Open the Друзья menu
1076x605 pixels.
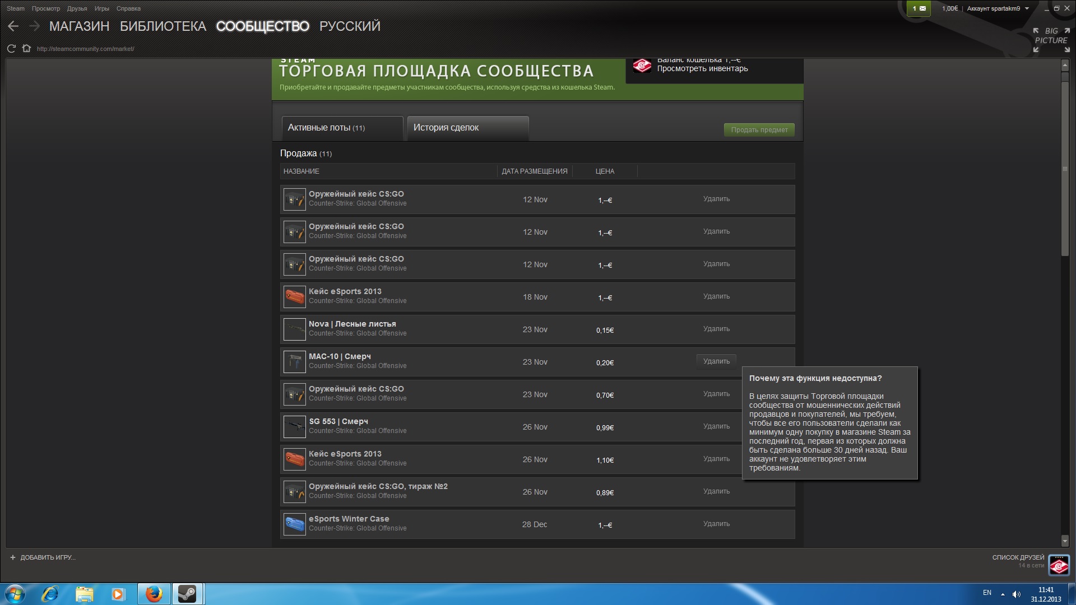point(77,8)
